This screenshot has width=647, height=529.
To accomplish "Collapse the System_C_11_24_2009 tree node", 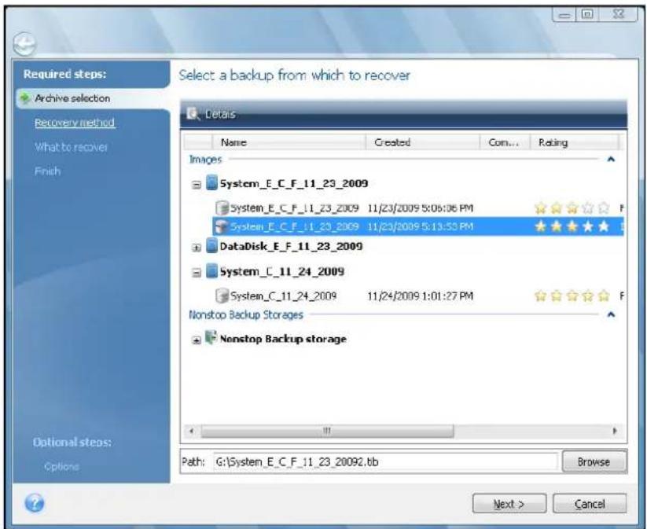I will 197,273.
